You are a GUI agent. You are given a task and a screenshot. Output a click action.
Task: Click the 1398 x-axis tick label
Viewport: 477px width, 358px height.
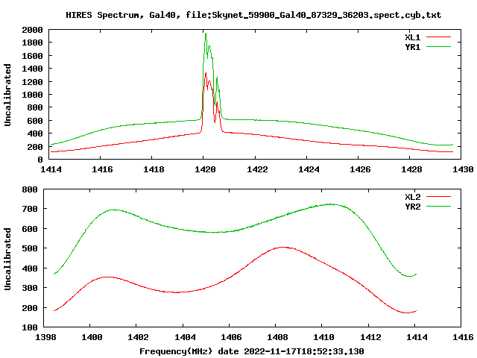(45, 337)
